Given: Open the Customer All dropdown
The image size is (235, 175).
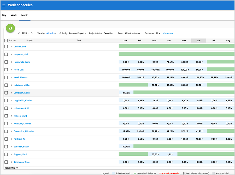Looking at the screenshot, I should 158,33.
